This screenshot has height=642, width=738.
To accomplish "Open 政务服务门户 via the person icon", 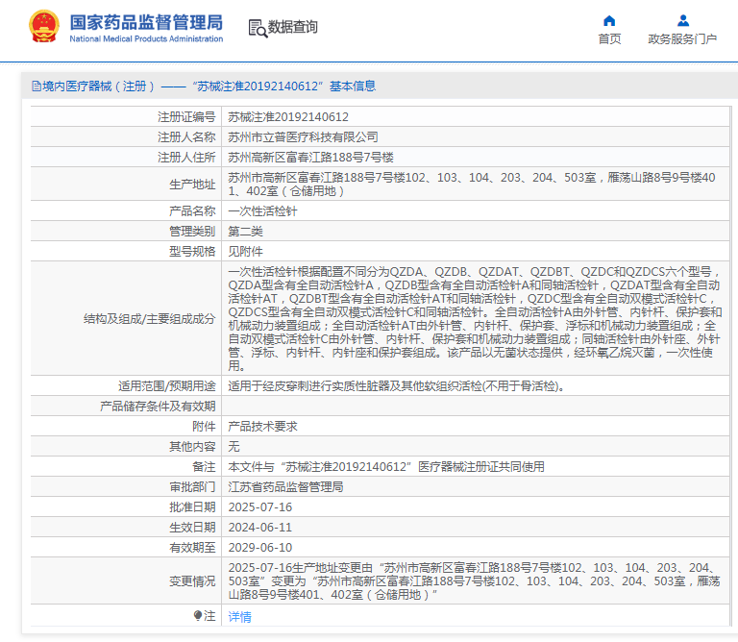I will pos(682,20).
